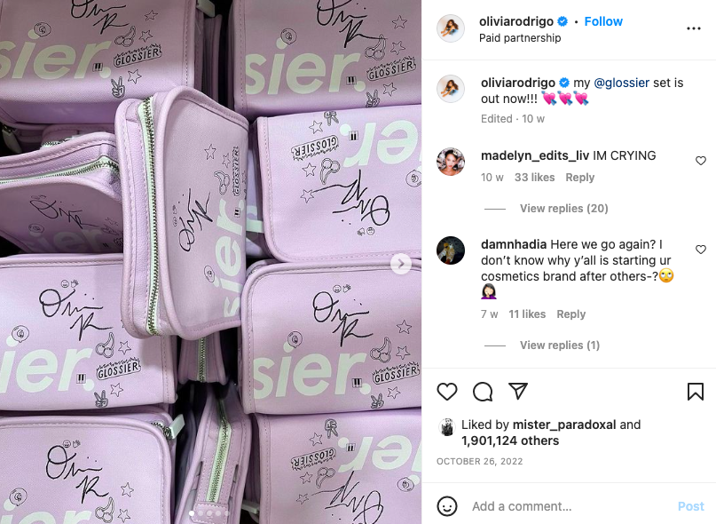Expand View replies (20)
716x524 pixels.
[x=563, y=209]
